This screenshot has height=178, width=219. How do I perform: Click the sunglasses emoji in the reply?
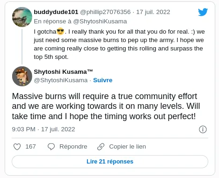[x=60, y=31]
